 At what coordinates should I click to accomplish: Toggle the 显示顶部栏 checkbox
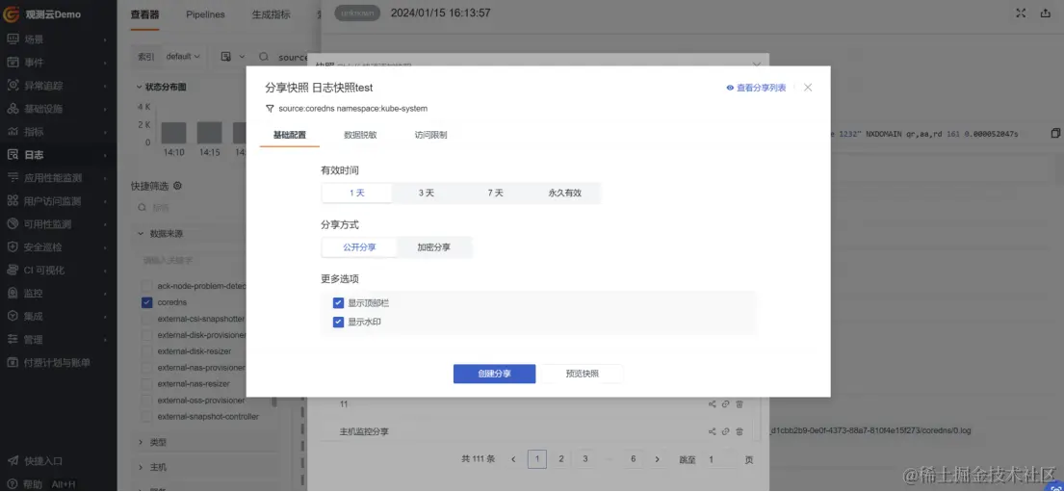point(339,302)
